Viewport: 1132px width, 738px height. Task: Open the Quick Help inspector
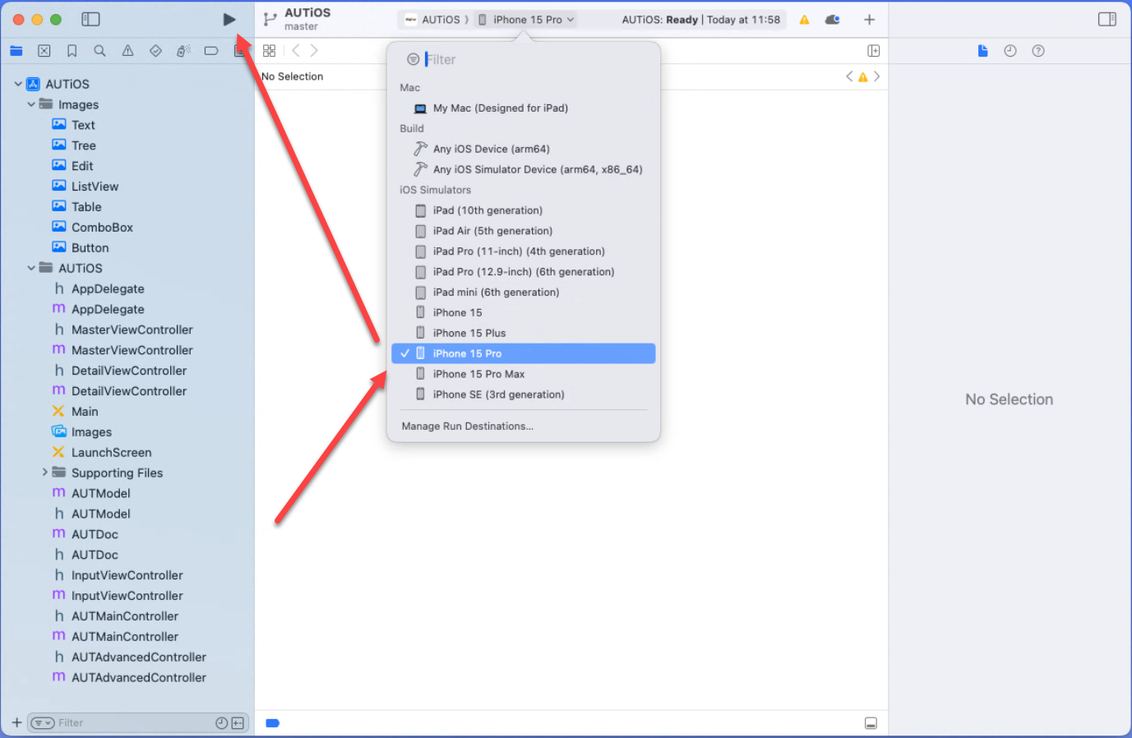pos(1038,51)
